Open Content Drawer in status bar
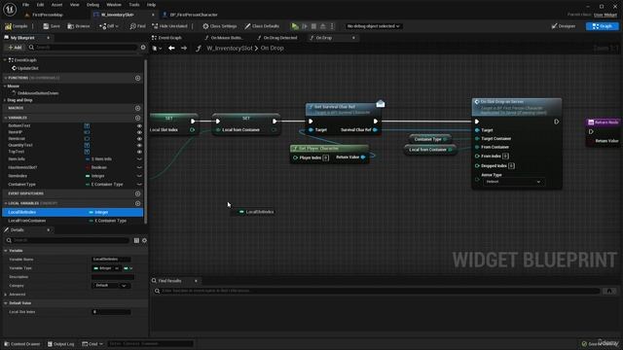623x350 pixels. [21, 343]
